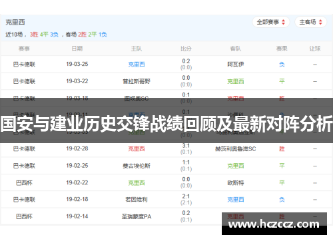Open home team 克里西 in the 19-03-25 row
The image size is (333, 241).
click(137, 65)
